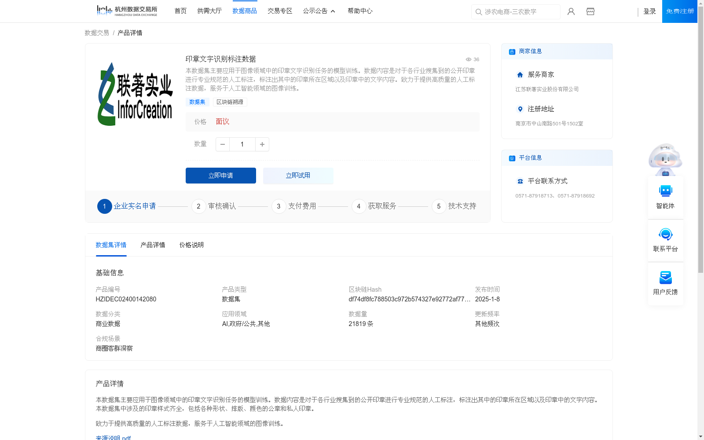Open the store/shop icon in header
This screenshot has height=440, width=704.
click(590, 11)
